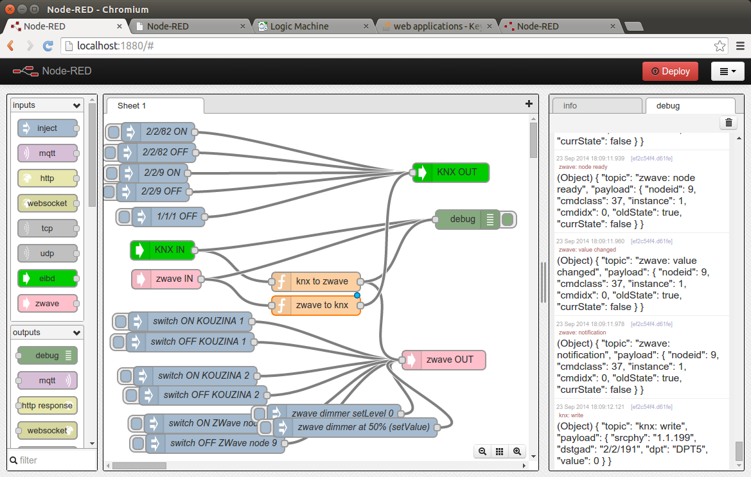Toggle the debug node output button

508,220
